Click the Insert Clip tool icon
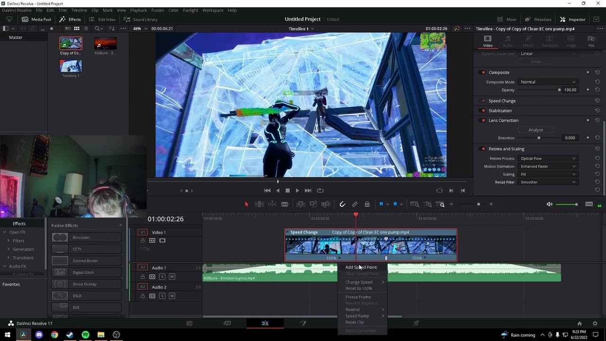 [301, 204]
